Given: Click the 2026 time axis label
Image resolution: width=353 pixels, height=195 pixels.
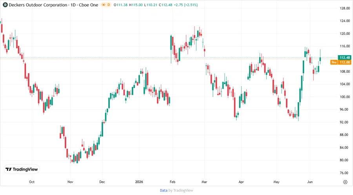Looking at the screenshot, I should pyautogui.click(x=139, y=182).
